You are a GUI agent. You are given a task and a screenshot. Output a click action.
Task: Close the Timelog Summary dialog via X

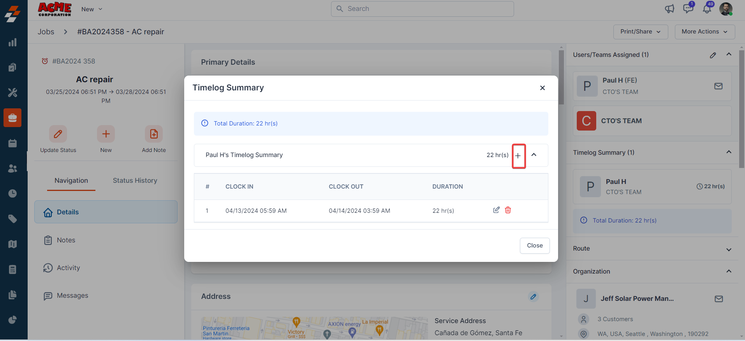pos(542,88)
